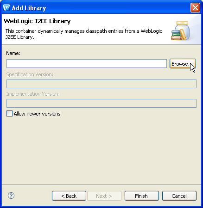Image resolution: width=203 pixels, height=208 pixels.
Task: Click the WebLogic J2EE Library heading
Action: pyautogui.click(x=37, y=21)
